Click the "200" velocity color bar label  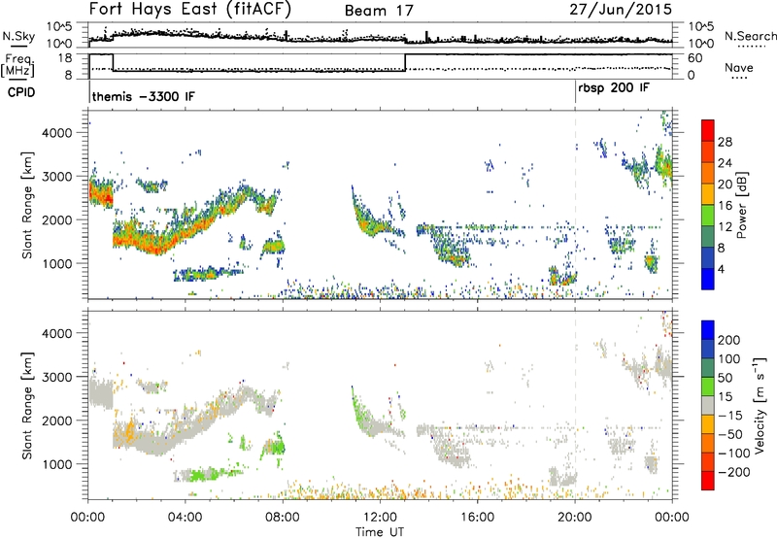(x=729, y=340)
